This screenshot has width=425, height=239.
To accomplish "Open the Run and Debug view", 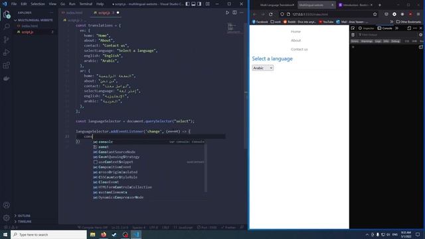I will pos(7,52).
